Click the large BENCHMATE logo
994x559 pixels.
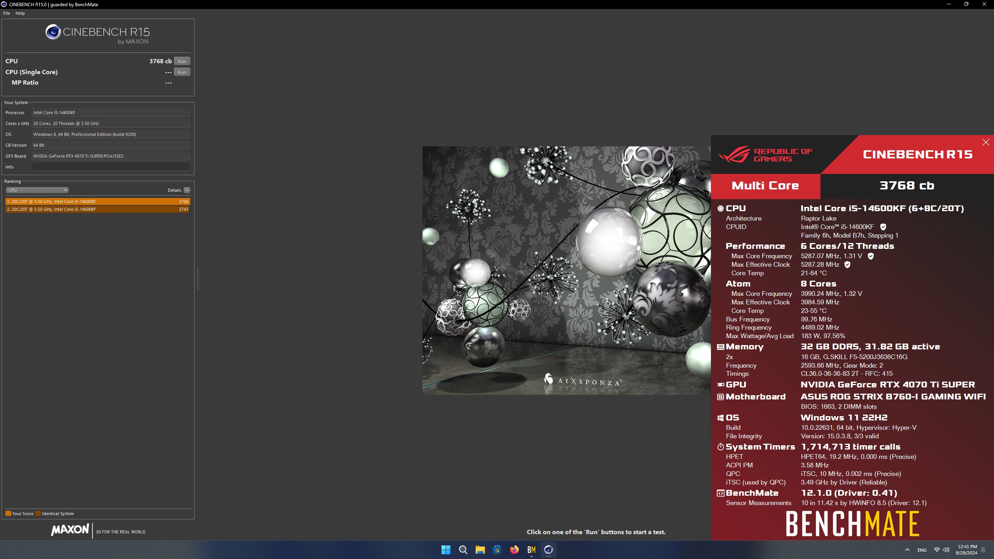pos(852,524)
